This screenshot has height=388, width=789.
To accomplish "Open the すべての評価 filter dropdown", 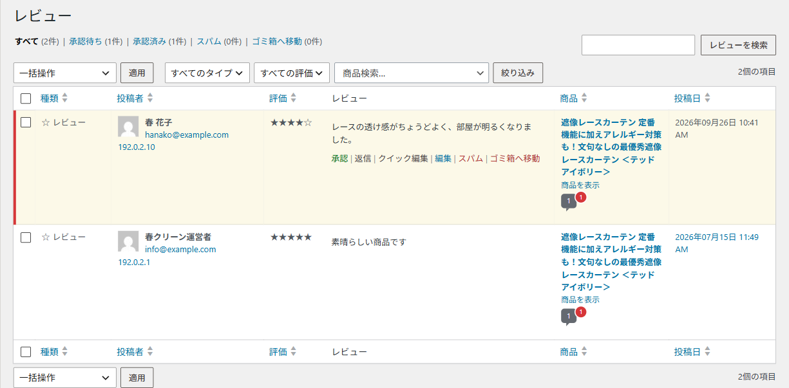I will click(292, 73).
